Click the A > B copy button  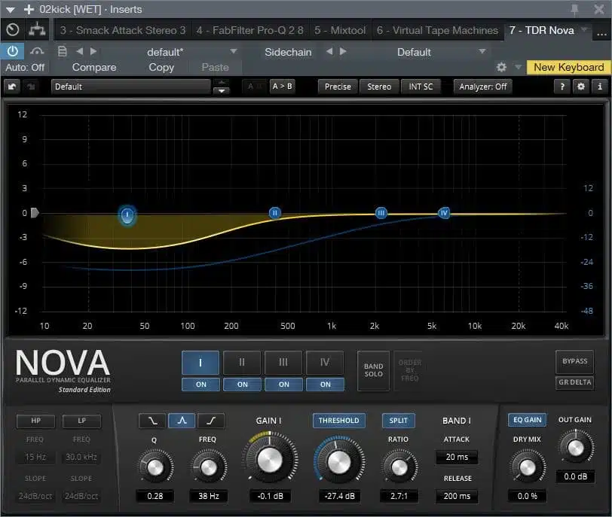click(282, 87)
